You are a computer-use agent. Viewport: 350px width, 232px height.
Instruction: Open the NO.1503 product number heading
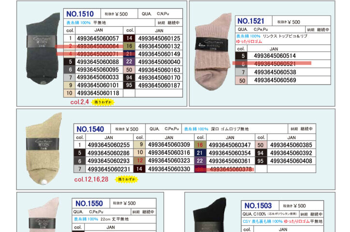pos(258,206)
